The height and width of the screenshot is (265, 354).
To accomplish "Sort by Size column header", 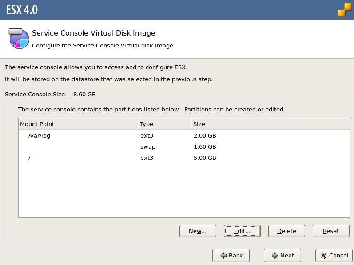I will (x=270, y=124).
